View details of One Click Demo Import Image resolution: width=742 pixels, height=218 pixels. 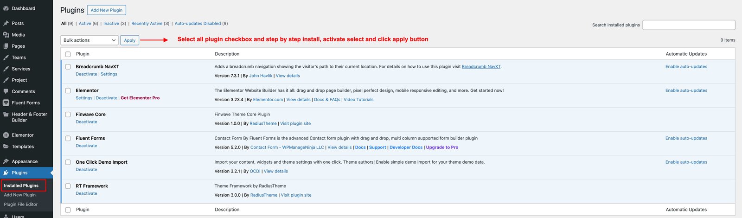(x=276, y=171)
